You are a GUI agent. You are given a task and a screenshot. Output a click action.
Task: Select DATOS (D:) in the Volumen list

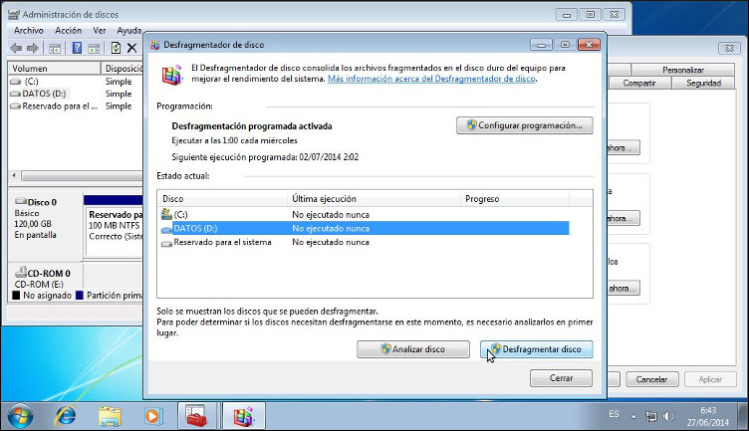pyautogui.click(x=44, y=94)
